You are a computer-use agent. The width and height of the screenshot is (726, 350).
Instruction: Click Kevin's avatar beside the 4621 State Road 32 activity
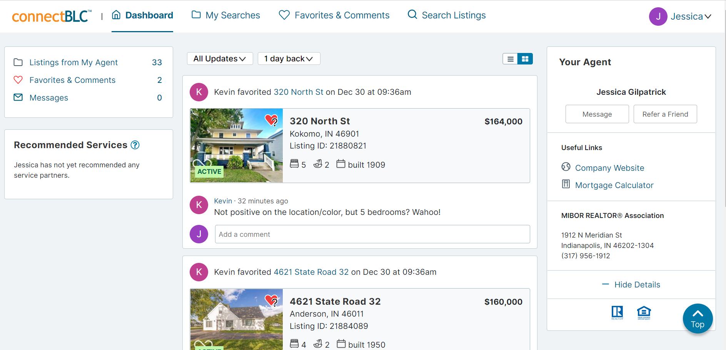pyautogui.click(x=199, y=272)
